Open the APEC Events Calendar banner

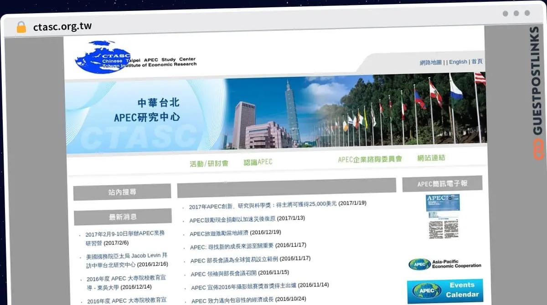(445, 291)
